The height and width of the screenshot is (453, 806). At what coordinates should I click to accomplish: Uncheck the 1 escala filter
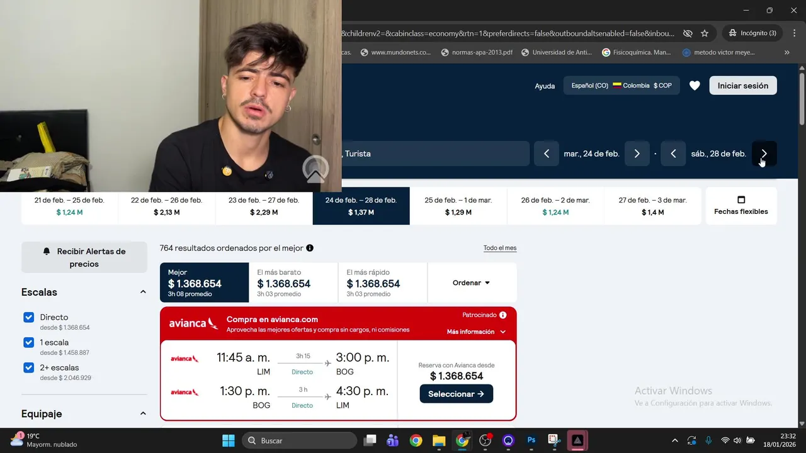pyautogui.click(x=28, y=343)
